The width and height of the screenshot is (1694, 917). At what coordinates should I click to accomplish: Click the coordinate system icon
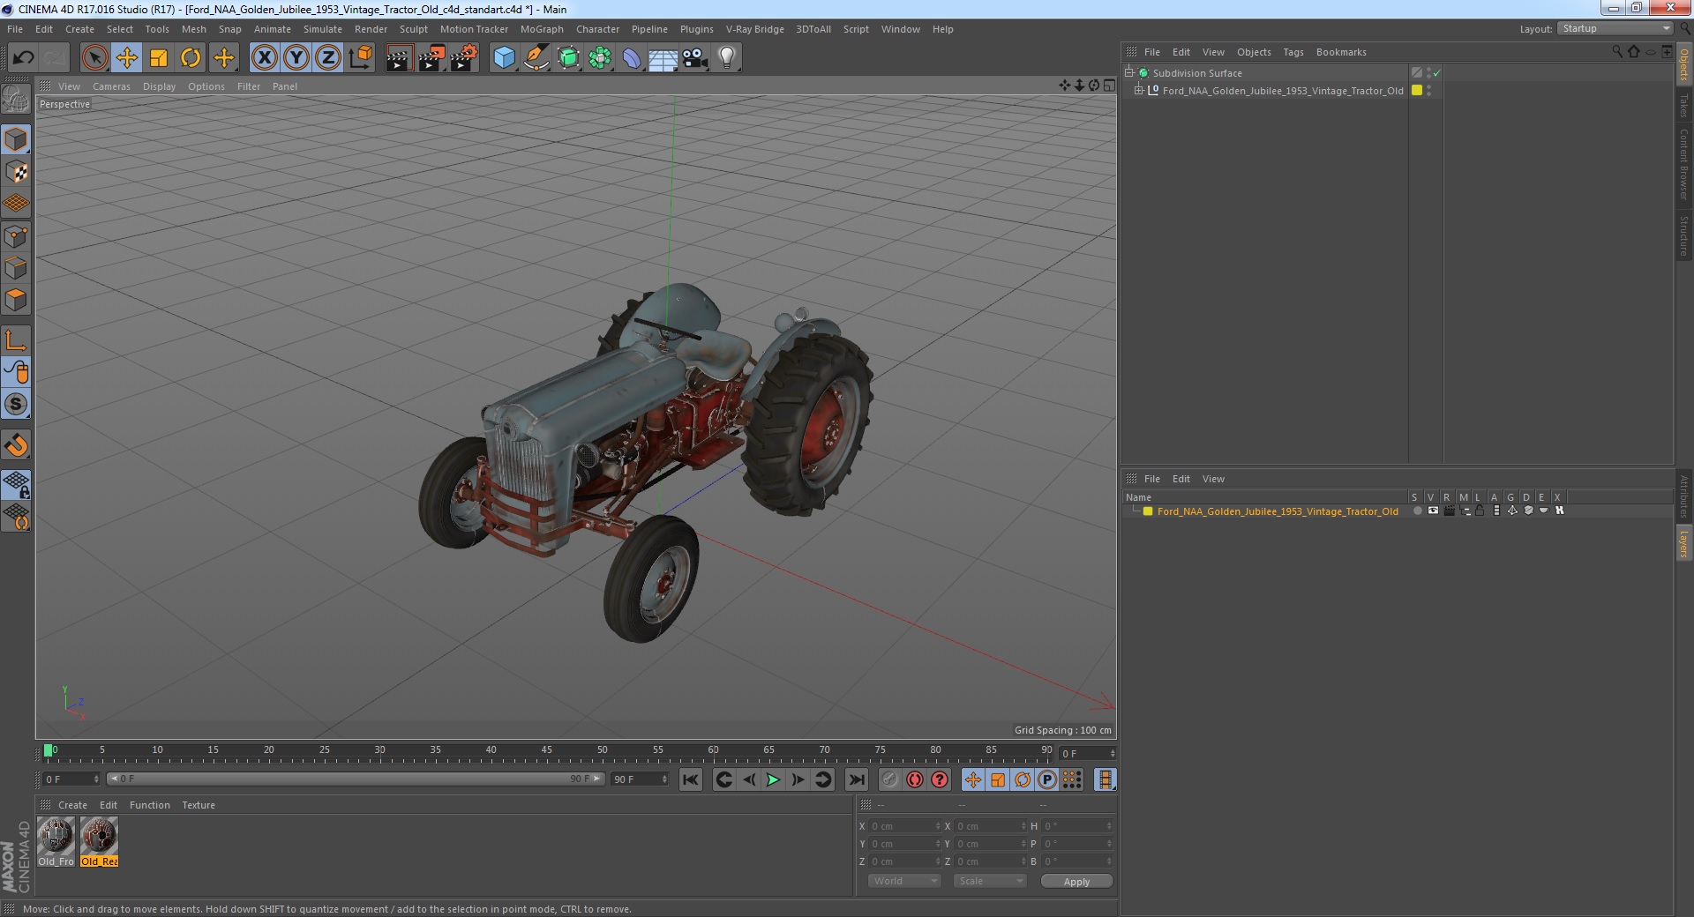point(360,58)
